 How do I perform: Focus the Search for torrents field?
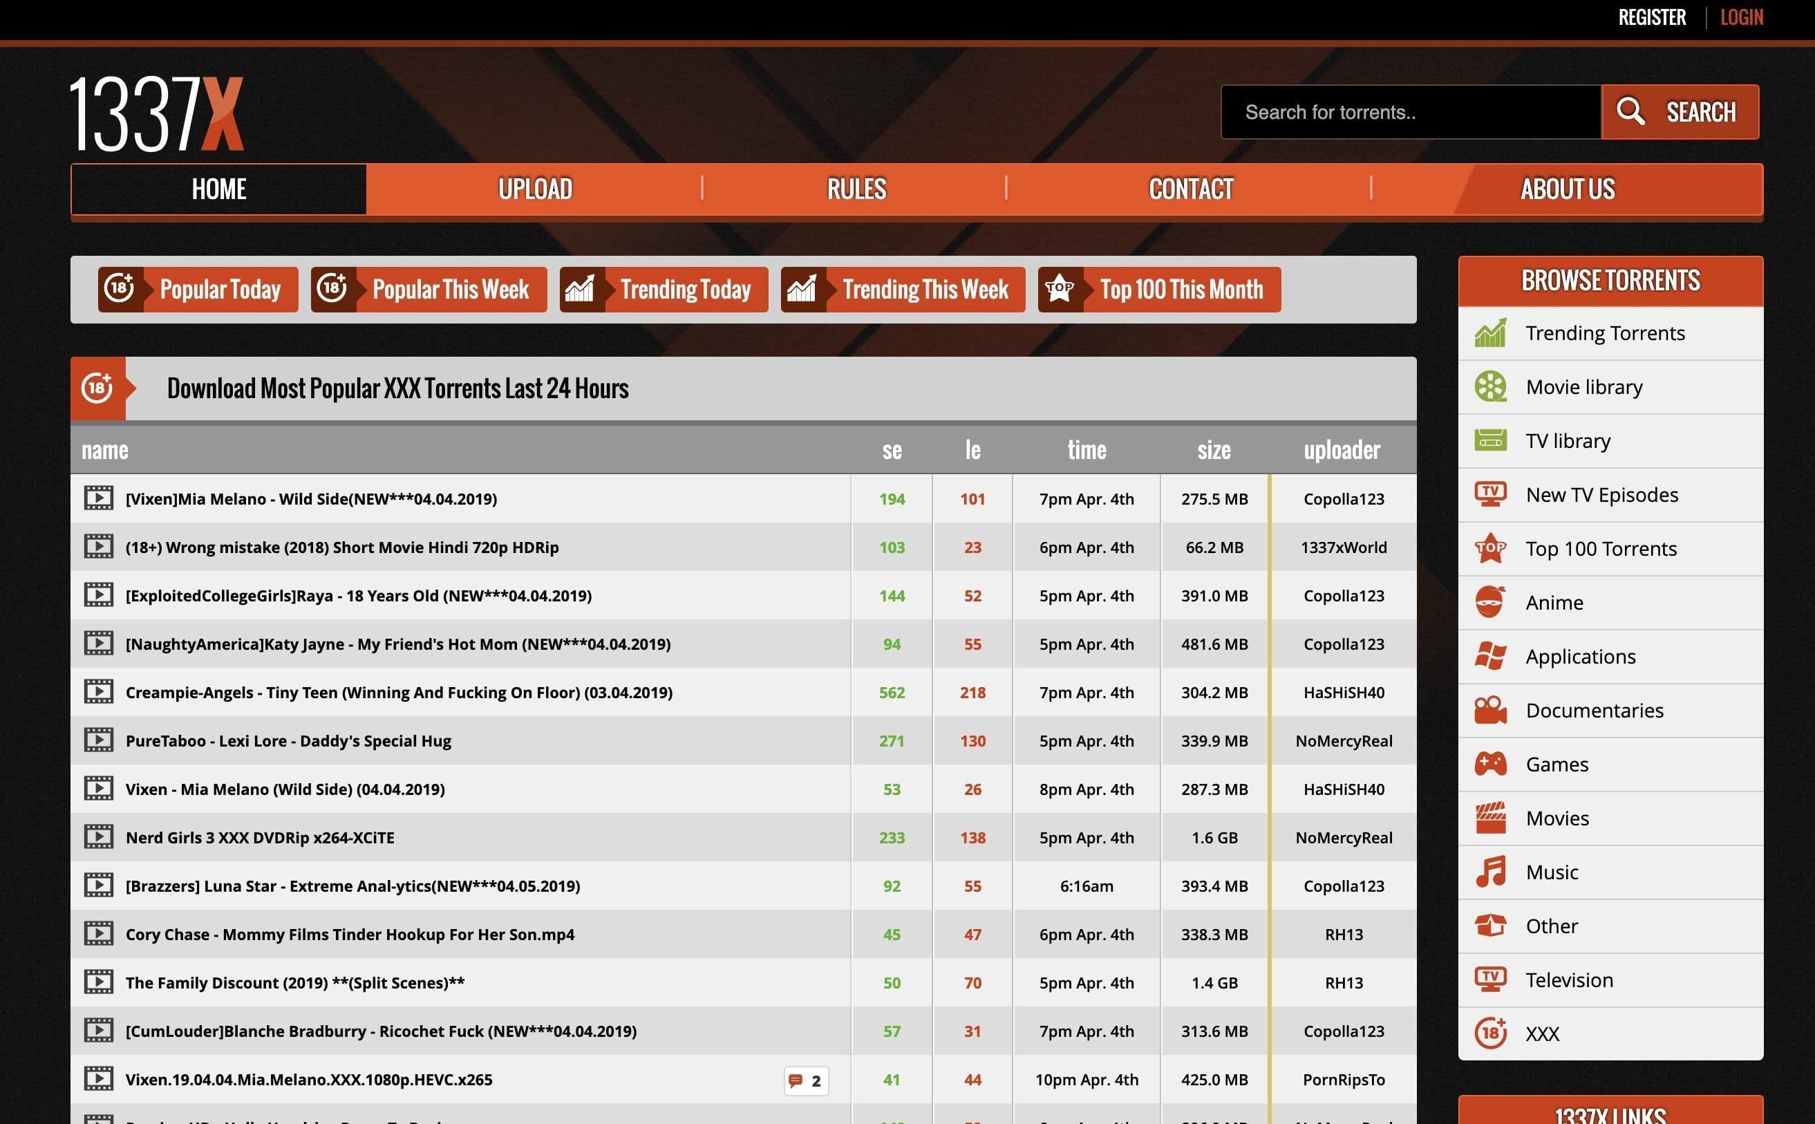[1411, 111]
